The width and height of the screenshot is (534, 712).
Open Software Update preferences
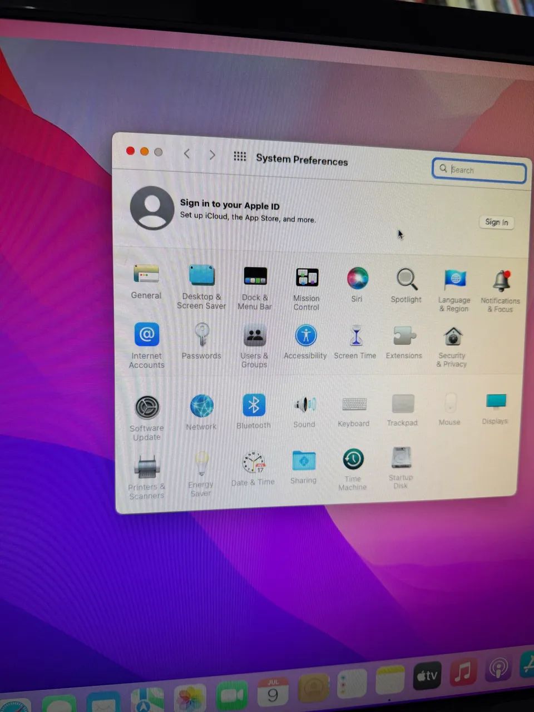(147, 418)
